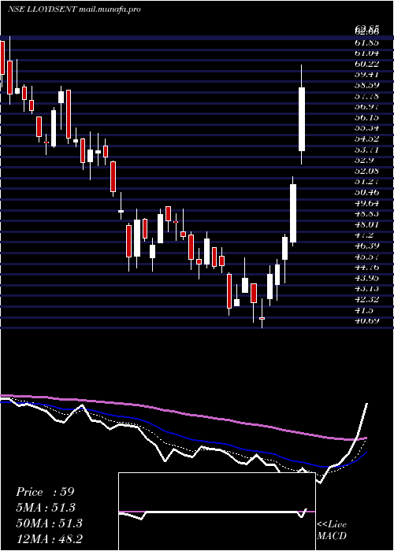Select the 43.13 price axis label
Viewport: 394px width, 551px height.
[x=367, y=289]
